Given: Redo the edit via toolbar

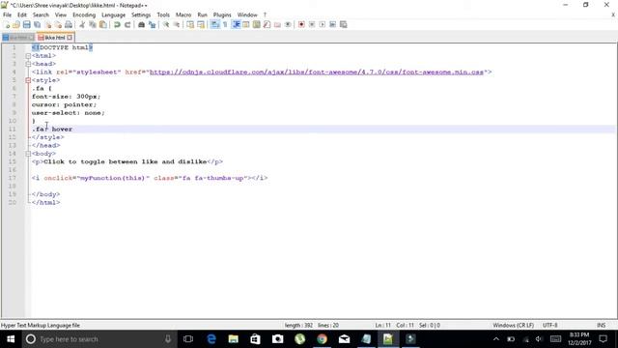Looking at the screenshot, I should click(127, 25).
